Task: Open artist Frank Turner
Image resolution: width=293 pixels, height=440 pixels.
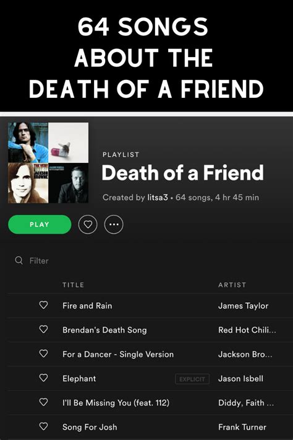Action: (242, 427)
